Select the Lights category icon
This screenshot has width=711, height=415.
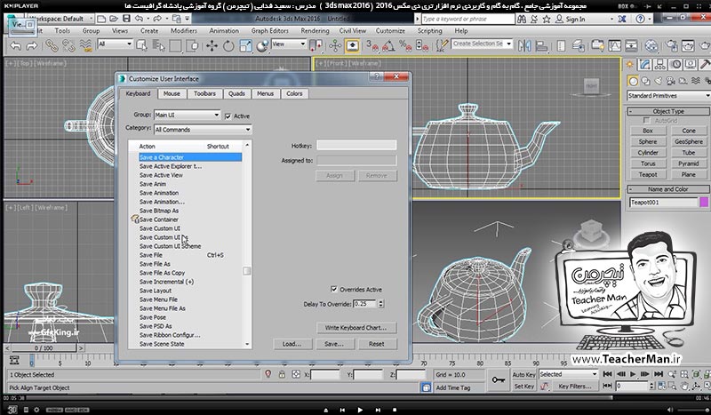pyautogui.click(x=658, y=81)
